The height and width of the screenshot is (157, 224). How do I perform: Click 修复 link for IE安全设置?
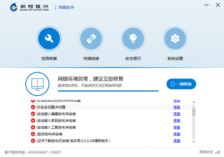(177, 107)
